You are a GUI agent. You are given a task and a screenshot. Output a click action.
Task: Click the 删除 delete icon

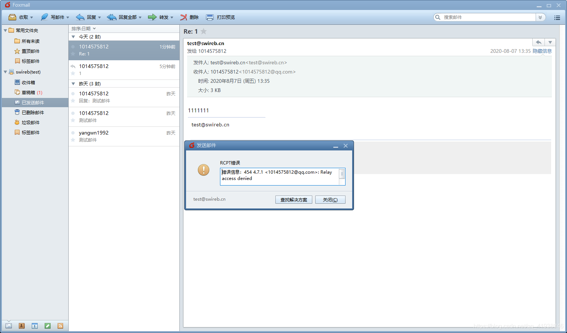(x=183, y=17)
